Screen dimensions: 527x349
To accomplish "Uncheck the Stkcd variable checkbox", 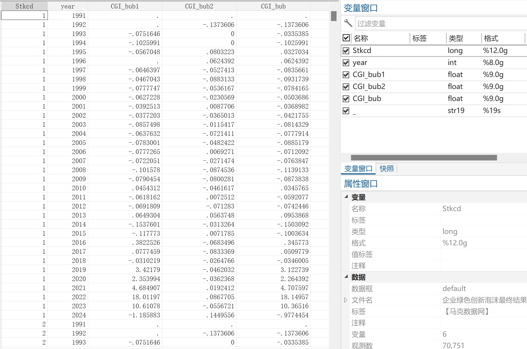I will (346, 51).
